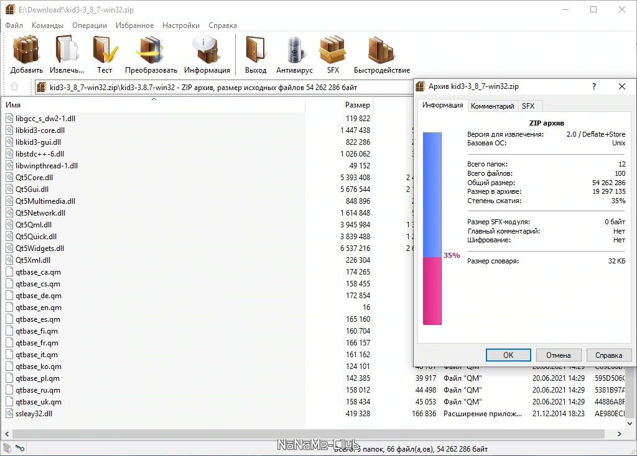Sort files by Имя column header

click(x=153, y=104)
